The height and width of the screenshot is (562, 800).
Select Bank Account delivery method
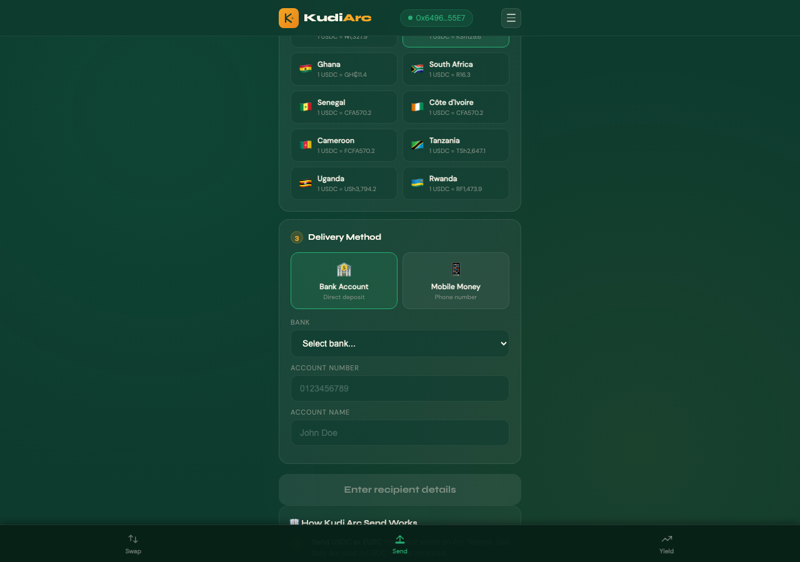click(x=344, y=280)
